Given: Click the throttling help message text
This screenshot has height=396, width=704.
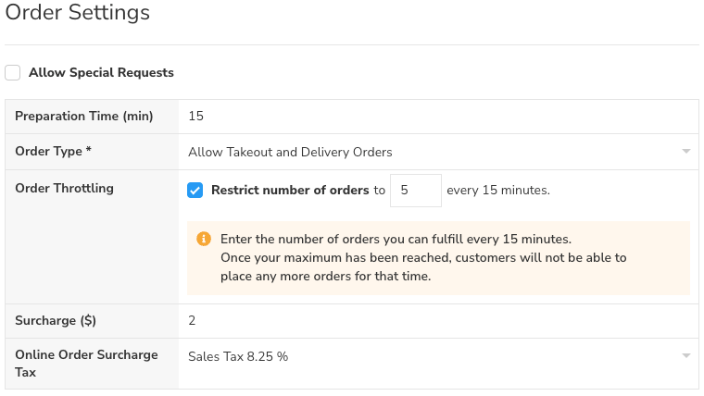Looking at the screenshot, I should [422, 257].
